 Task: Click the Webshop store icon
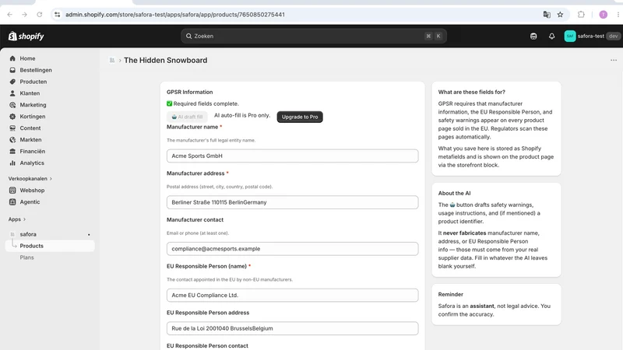point(12,190)
